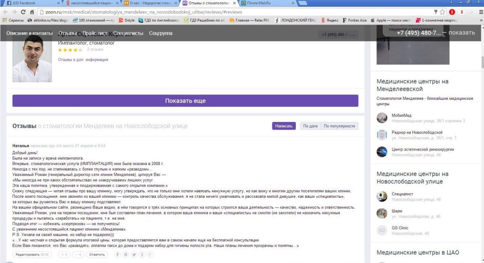Image resolution: width=484 pixels, height=263 pixels.
Task: Share the review on VKontakte
Action: pos(126,254)
